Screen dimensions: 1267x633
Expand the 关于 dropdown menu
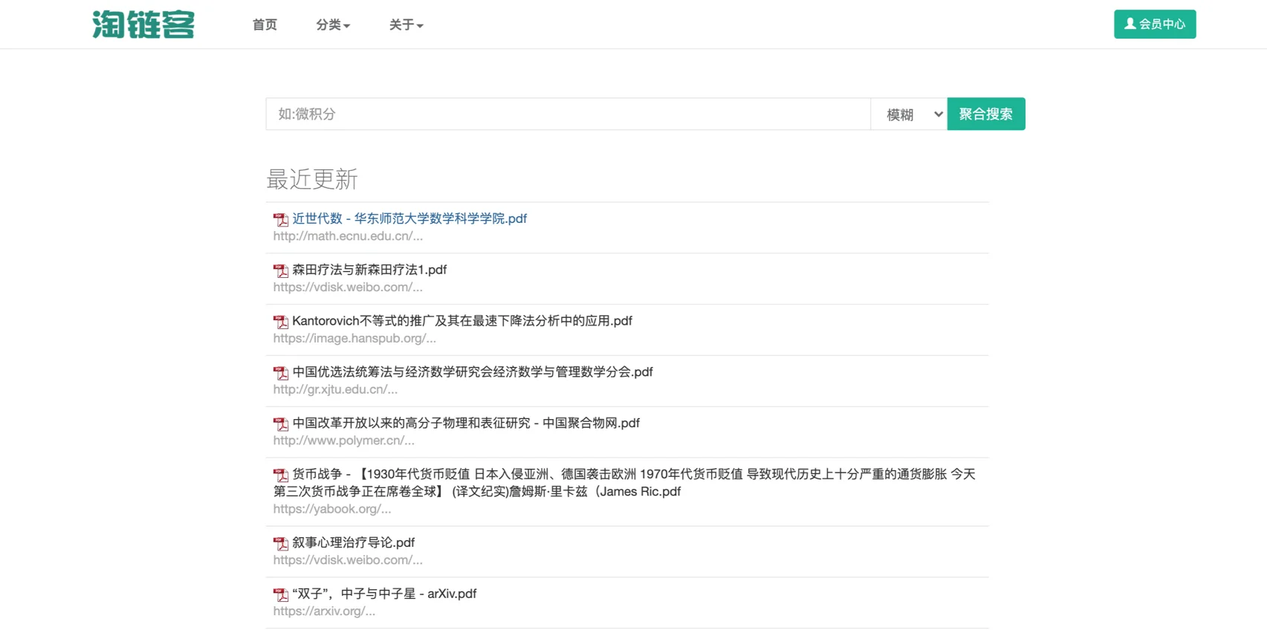pyautogui.click(x=406, y=25)
